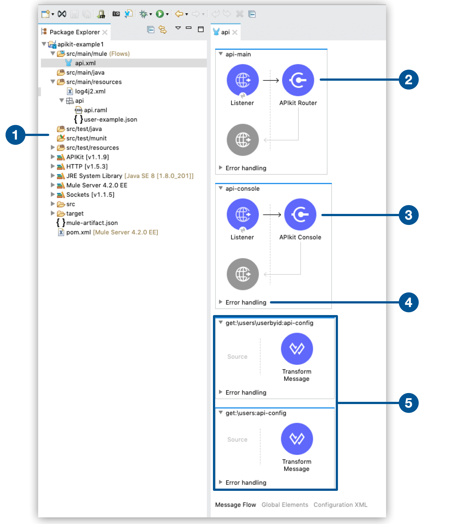This screenshot has height=524, width=453.
Task: Expand the target folder in tree
Action: [53, 213]
